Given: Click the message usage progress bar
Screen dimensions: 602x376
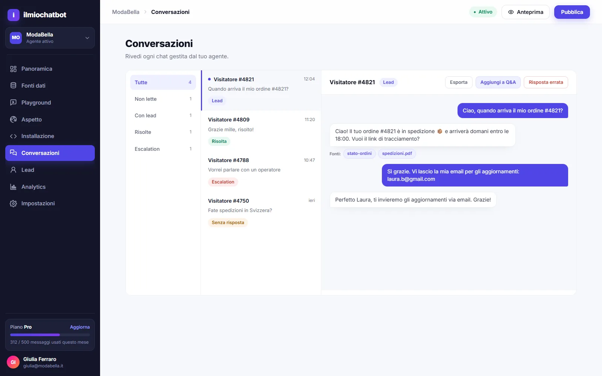Looking at the screenshot, I should pyautogui.click(x=50, y=335).
